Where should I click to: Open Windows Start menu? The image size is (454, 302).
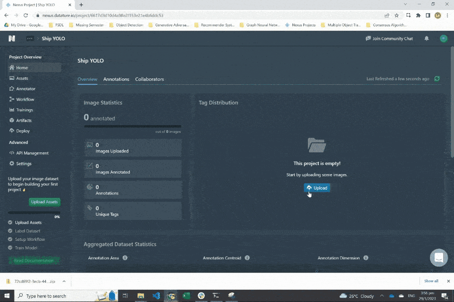(7, 296)
